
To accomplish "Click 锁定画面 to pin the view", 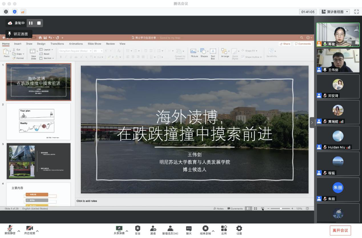I will pyautogui.click(x=18, y=34).
